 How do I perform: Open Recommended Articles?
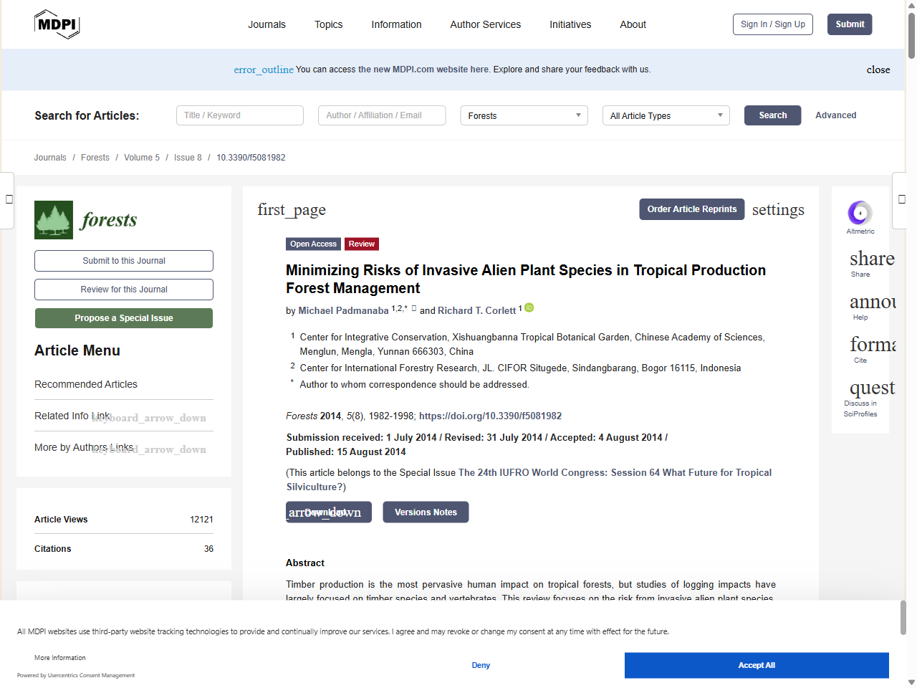tap(86, 384)
